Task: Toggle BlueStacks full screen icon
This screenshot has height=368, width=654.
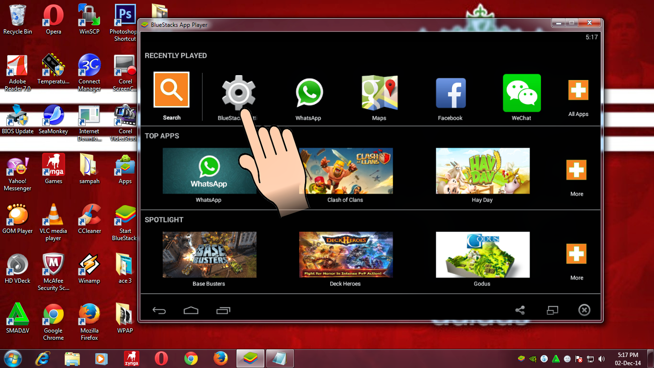Action: 553,310
